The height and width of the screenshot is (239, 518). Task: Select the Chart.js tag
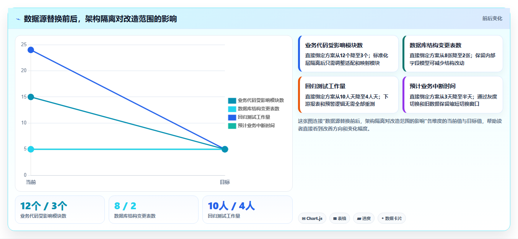pos(312,218)
